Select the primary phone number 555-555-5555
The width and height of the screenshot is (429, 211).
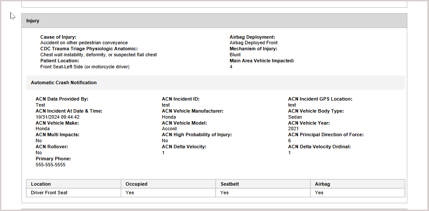tap(50, 165)
